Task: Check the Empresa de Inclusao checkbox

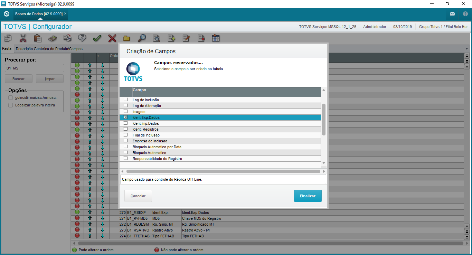Action: (x=125, y=141)
